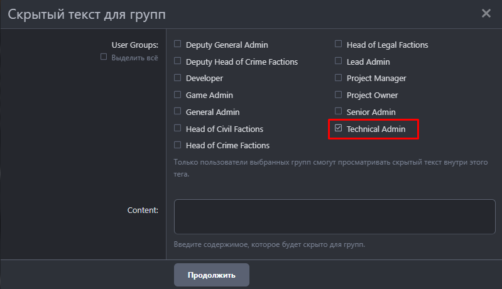502x289 pixels.
Task: Check Head of Civil Factions
Action: 178,129
